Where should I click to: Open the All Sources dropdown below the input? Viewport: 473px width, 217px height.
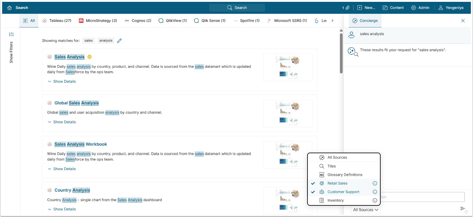point(366,210)
